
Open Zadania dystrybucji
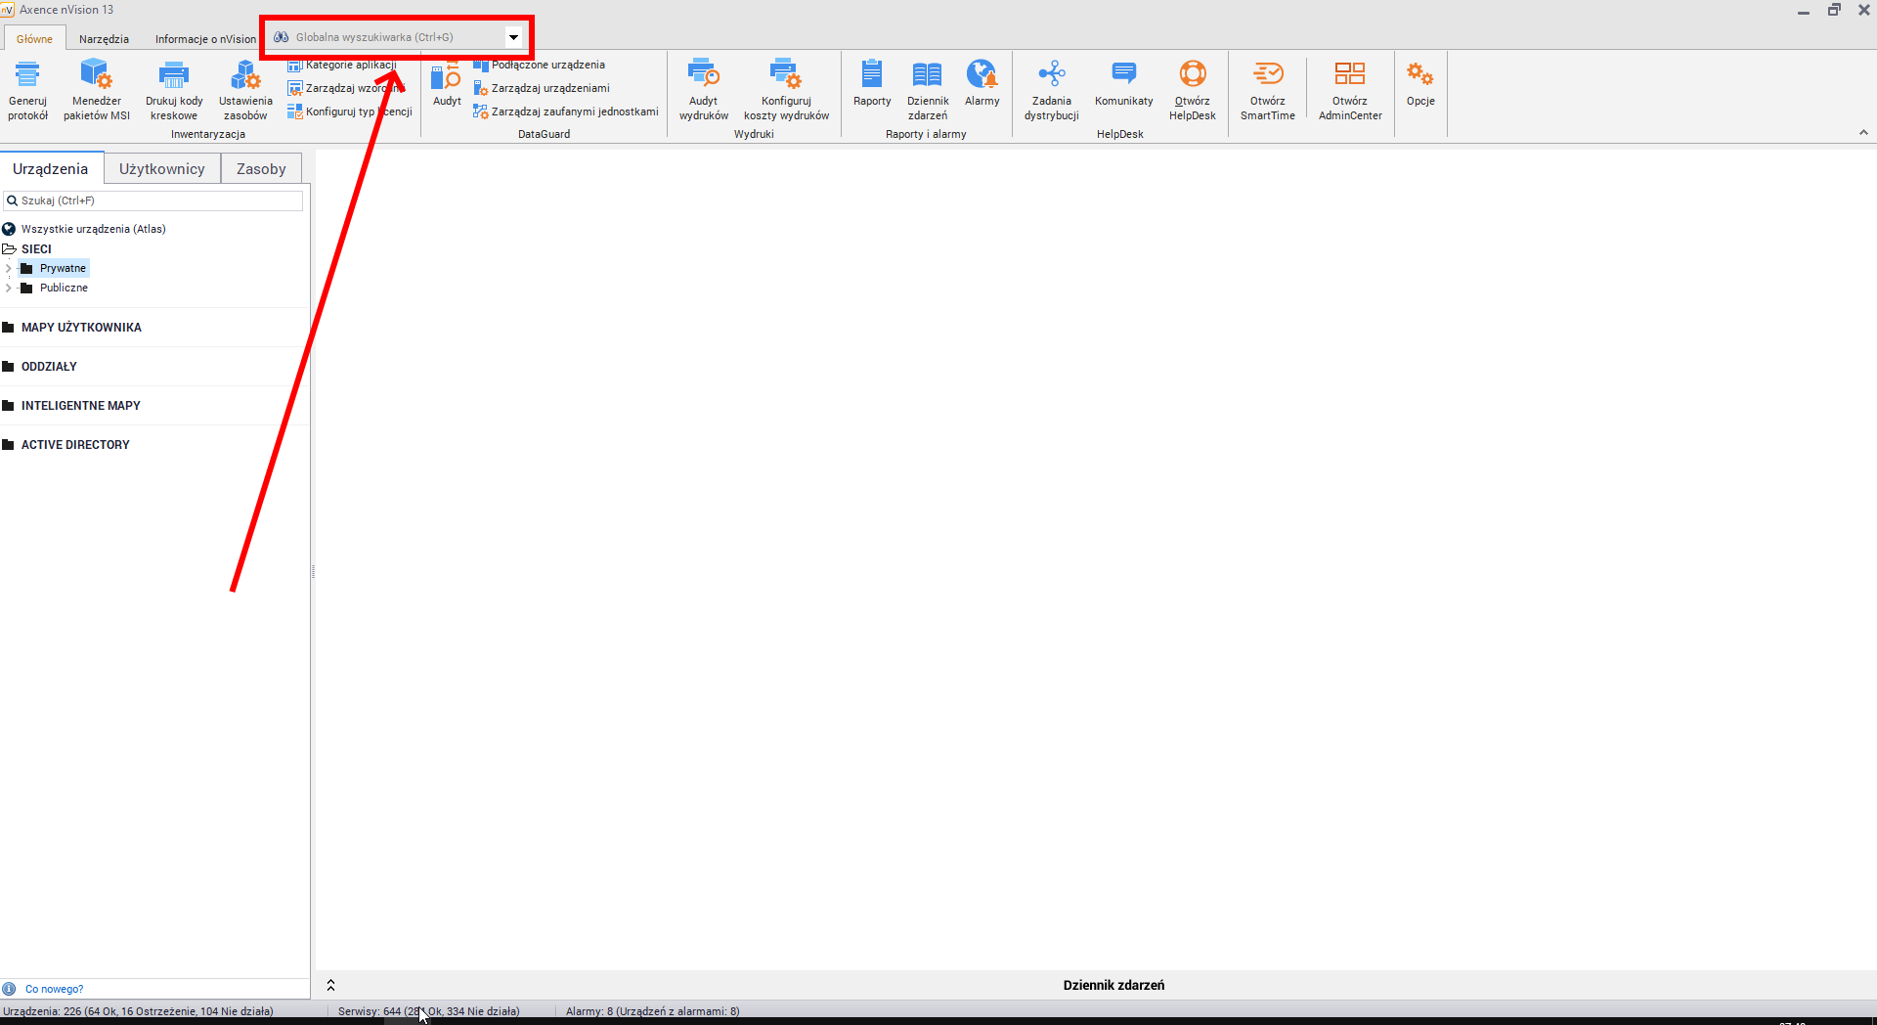pos(1051,75)
